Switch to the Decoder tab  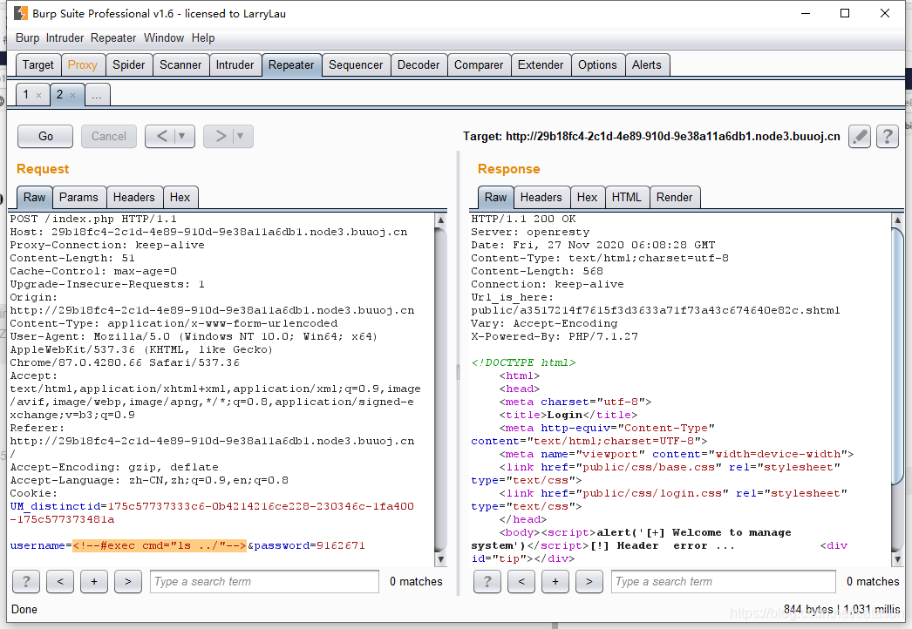point(419,65)
